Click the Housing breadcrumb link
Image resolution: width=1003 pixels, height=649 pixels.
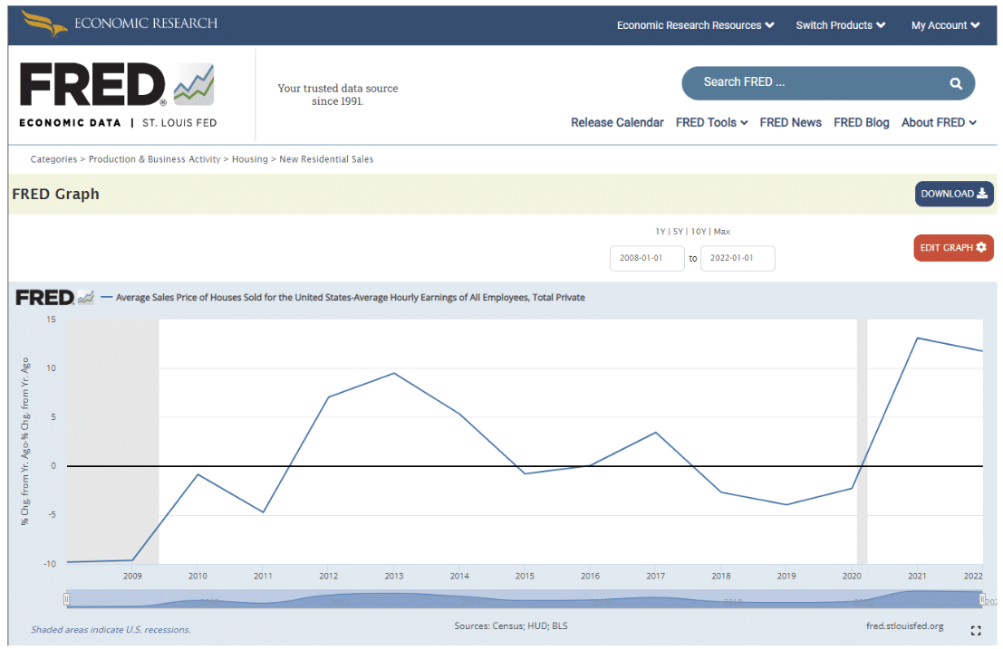click(250, 159)
